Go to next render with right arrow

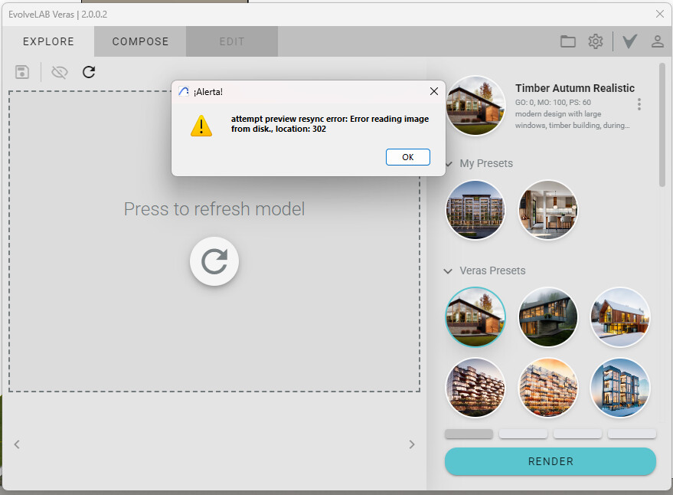pos(412,444)
